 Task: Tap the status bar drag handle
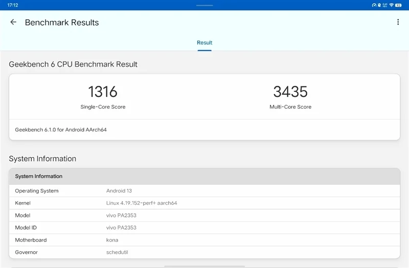[x=204, y=5]
